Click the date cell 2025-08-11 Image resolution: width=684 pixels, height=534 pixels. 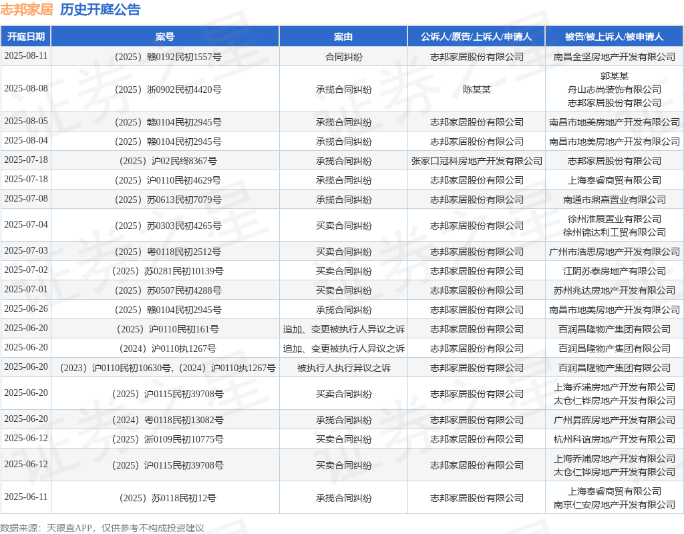(x=26, y=56)
